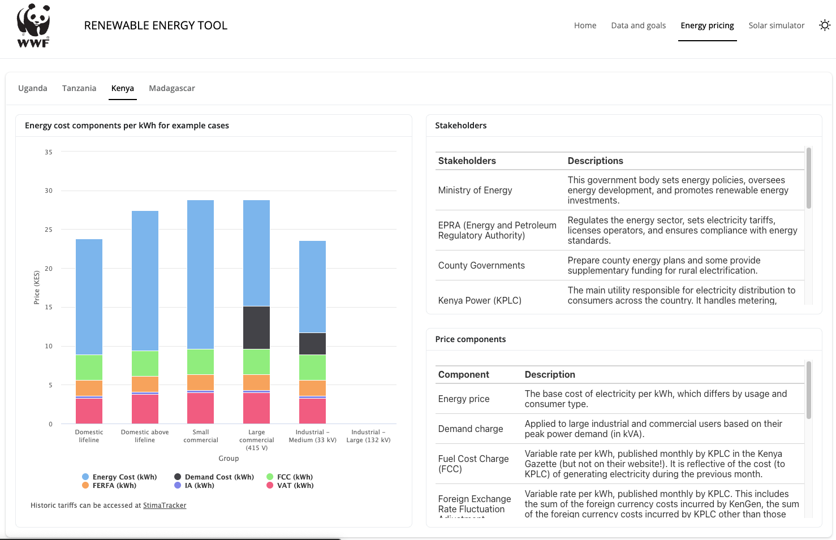Open the Solar simulator page
836x540 pixels.
[x=776, y=25]
